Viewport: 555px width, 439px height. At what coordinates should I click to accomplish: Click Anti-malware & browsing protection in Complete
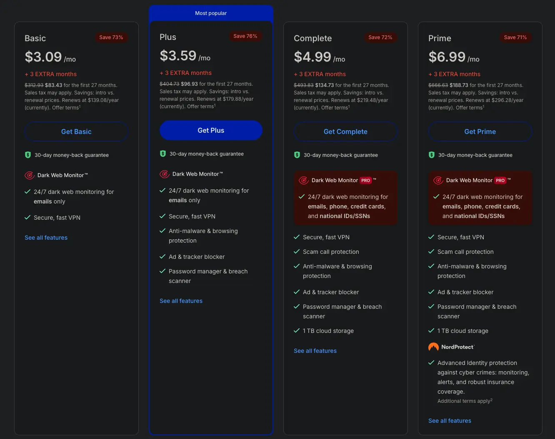[337, 271]
